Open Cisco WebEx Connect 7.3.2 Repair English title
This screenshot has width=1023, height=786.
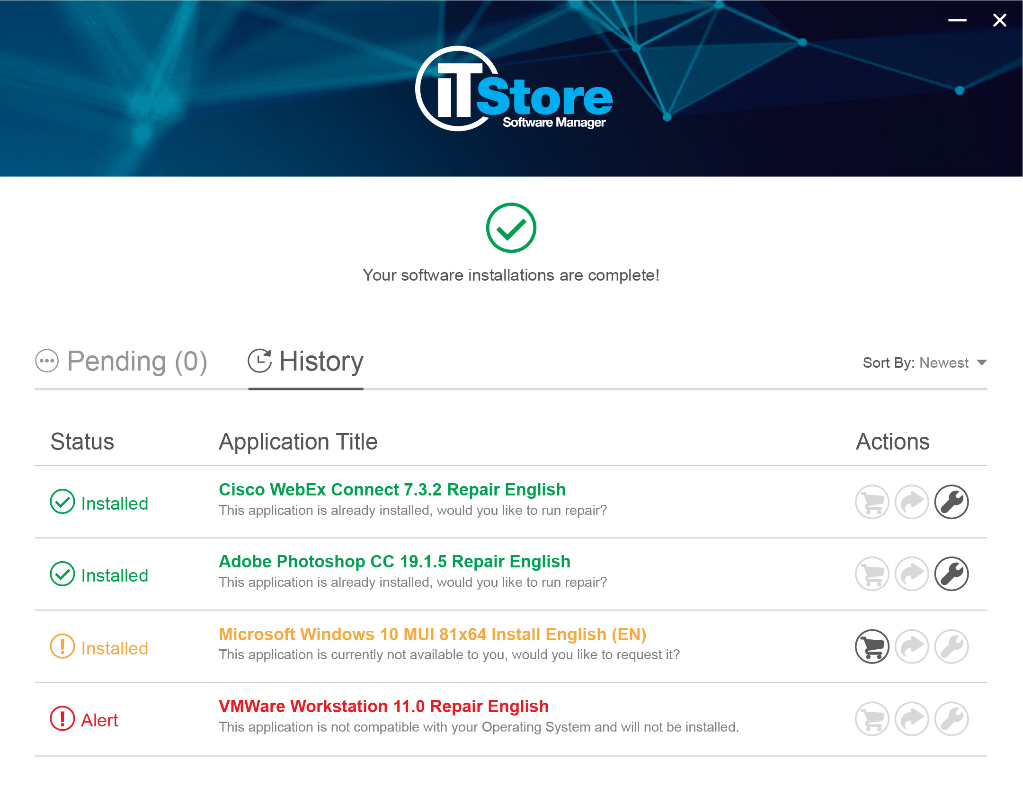click(x=392, y=490)
